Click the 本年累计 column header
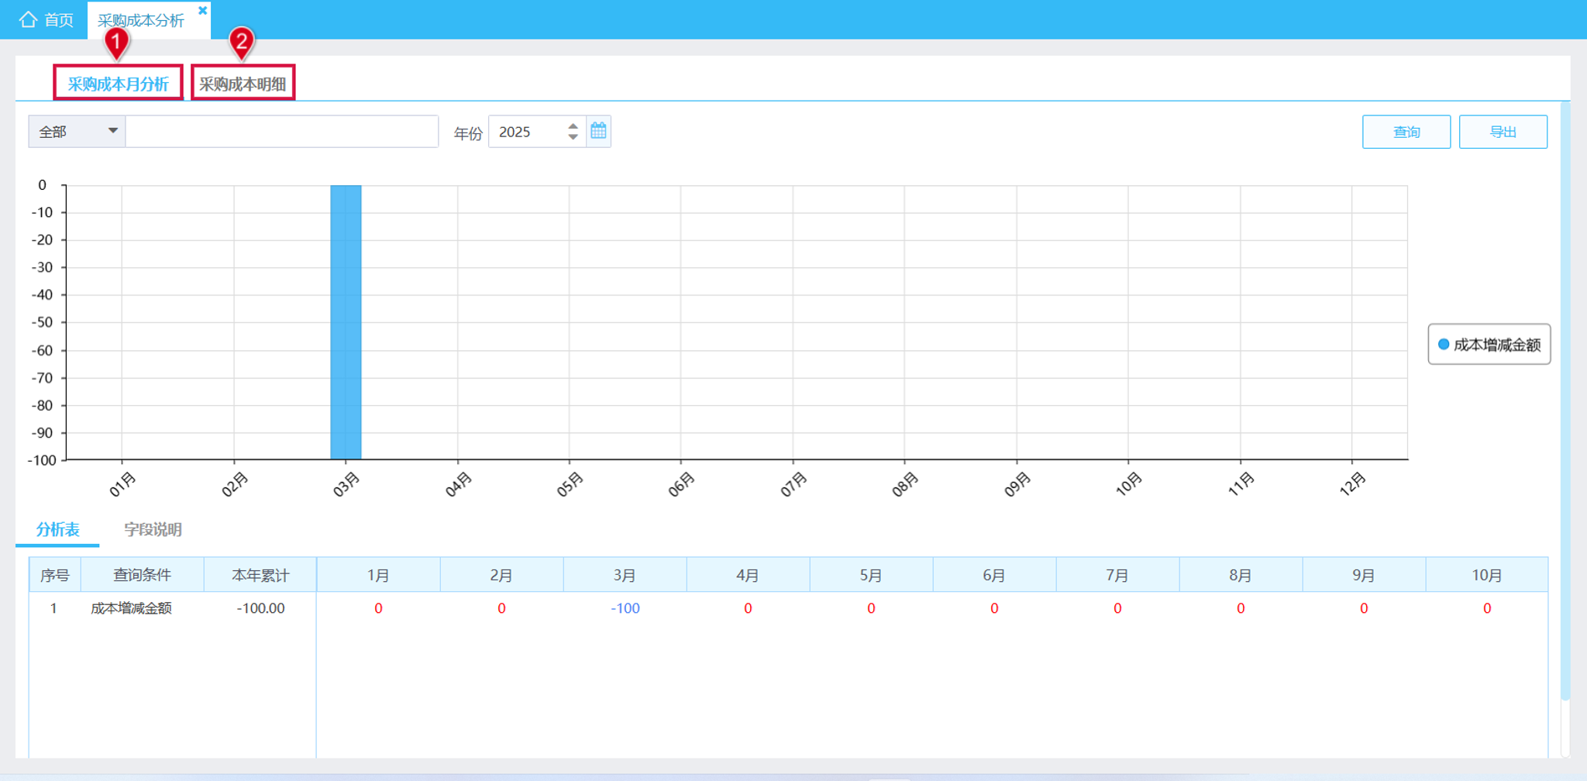 260,575
